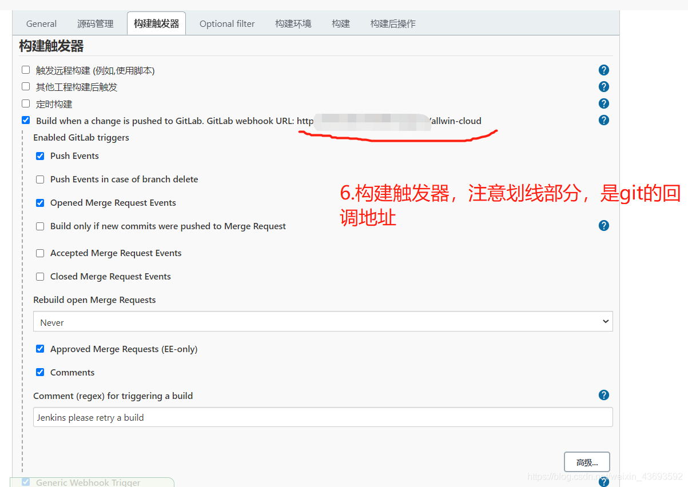This screenshot has width=688, height=487.
Task: Open help icon for 其他工程构建后触发
Action: tap(603, 87)
